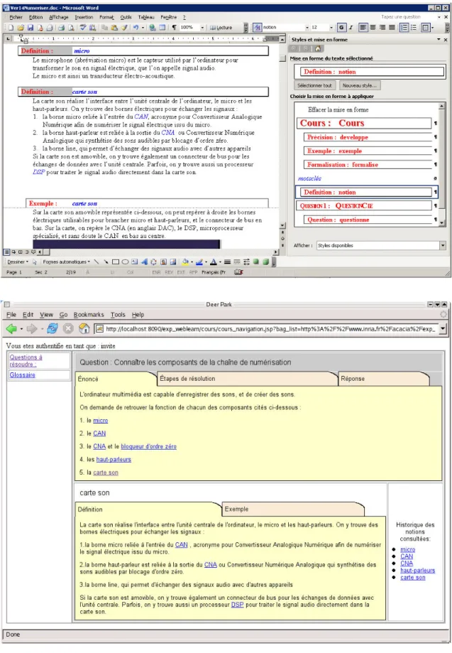Select the Line drawing tool
Viewport: 452px width, 653px height.
point(97,262)
